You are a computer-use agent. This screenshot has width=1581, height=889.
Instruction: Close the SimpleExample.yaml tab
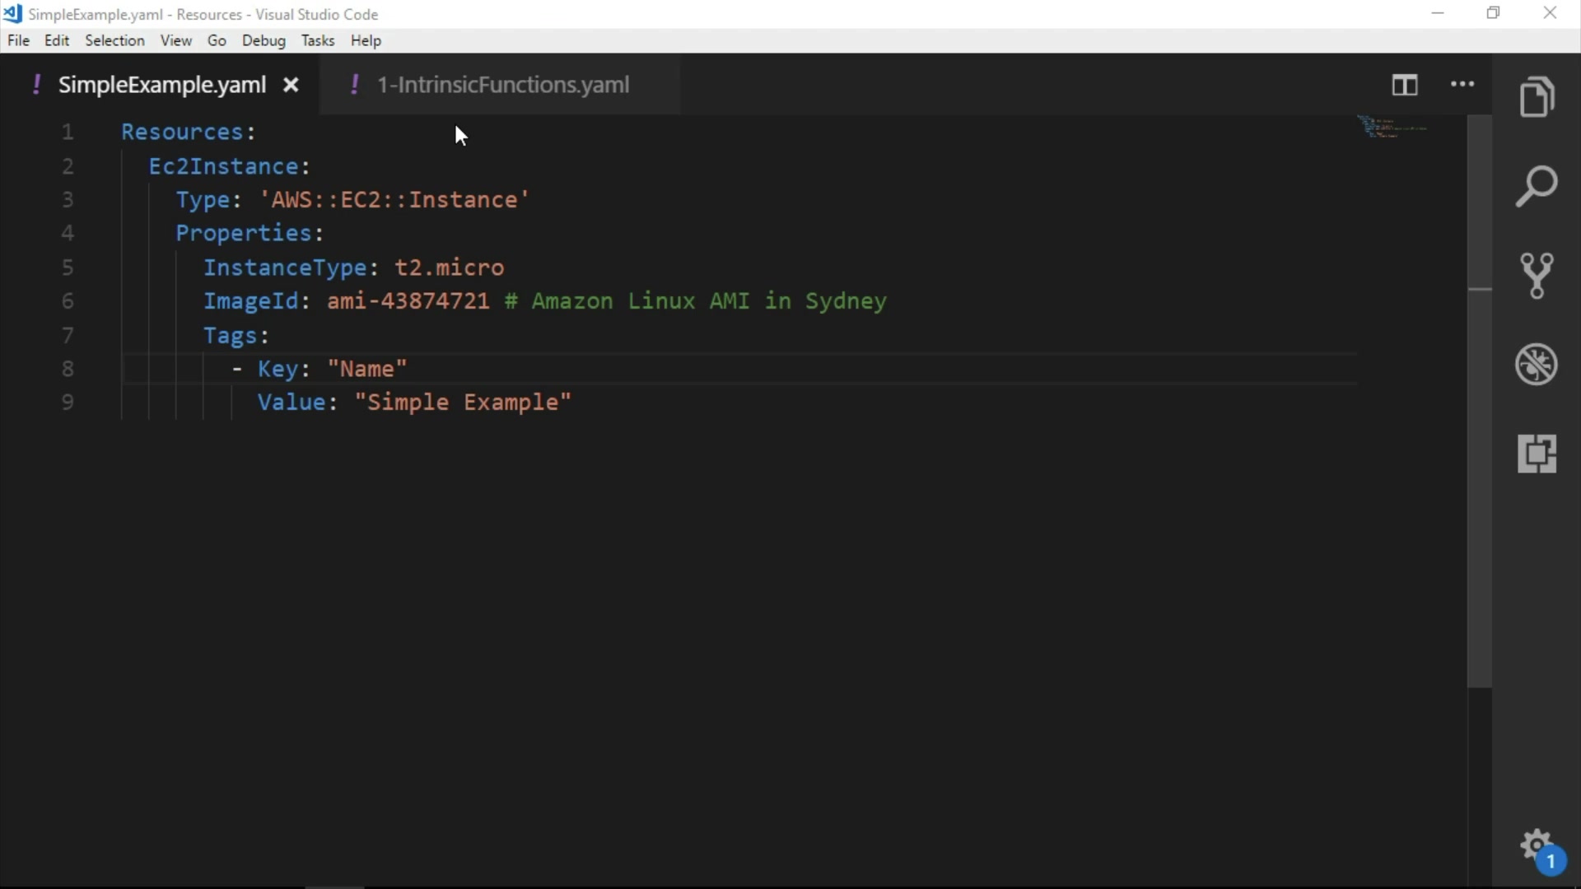click(291, 85)
